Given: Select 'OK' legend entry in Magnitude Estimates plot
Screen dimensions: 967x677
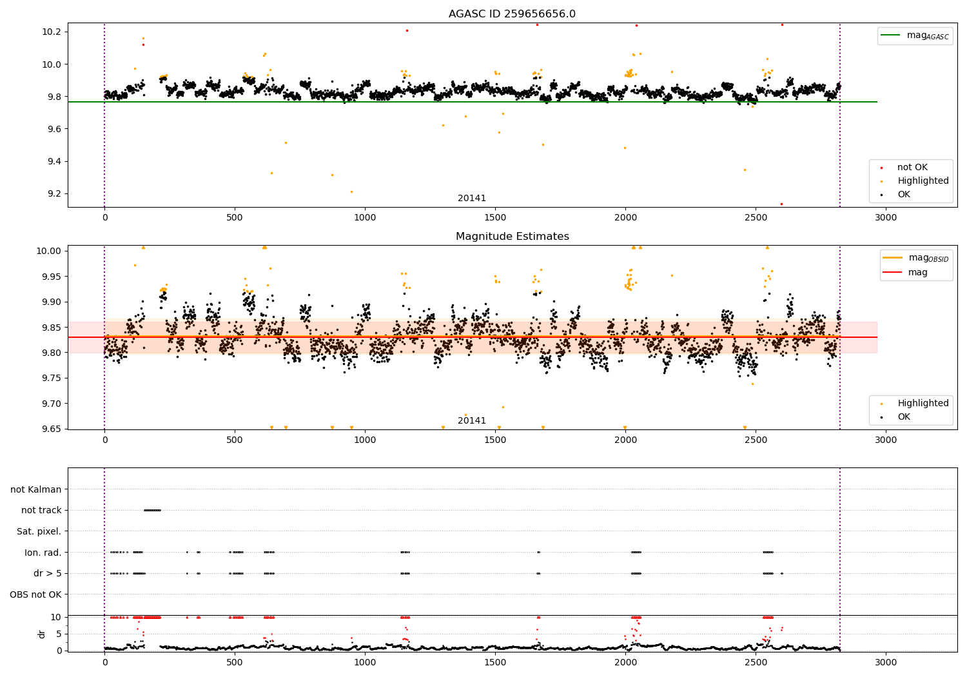Looking at the screenshot, I should (x=904, y=417).
